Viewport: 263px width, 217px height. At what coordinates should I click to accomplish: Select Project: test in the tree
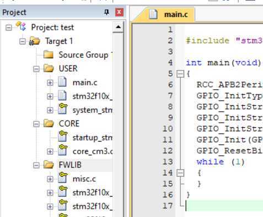point(52,28)
